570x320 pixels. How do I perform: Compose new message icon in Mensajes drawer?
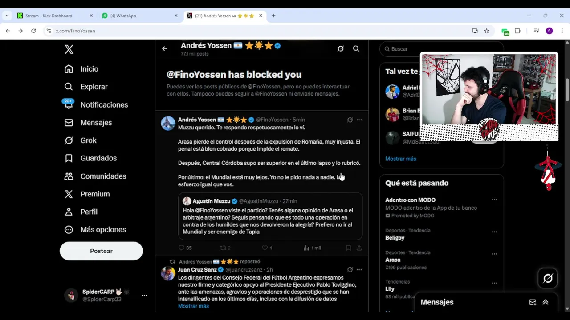coord(533,302)
